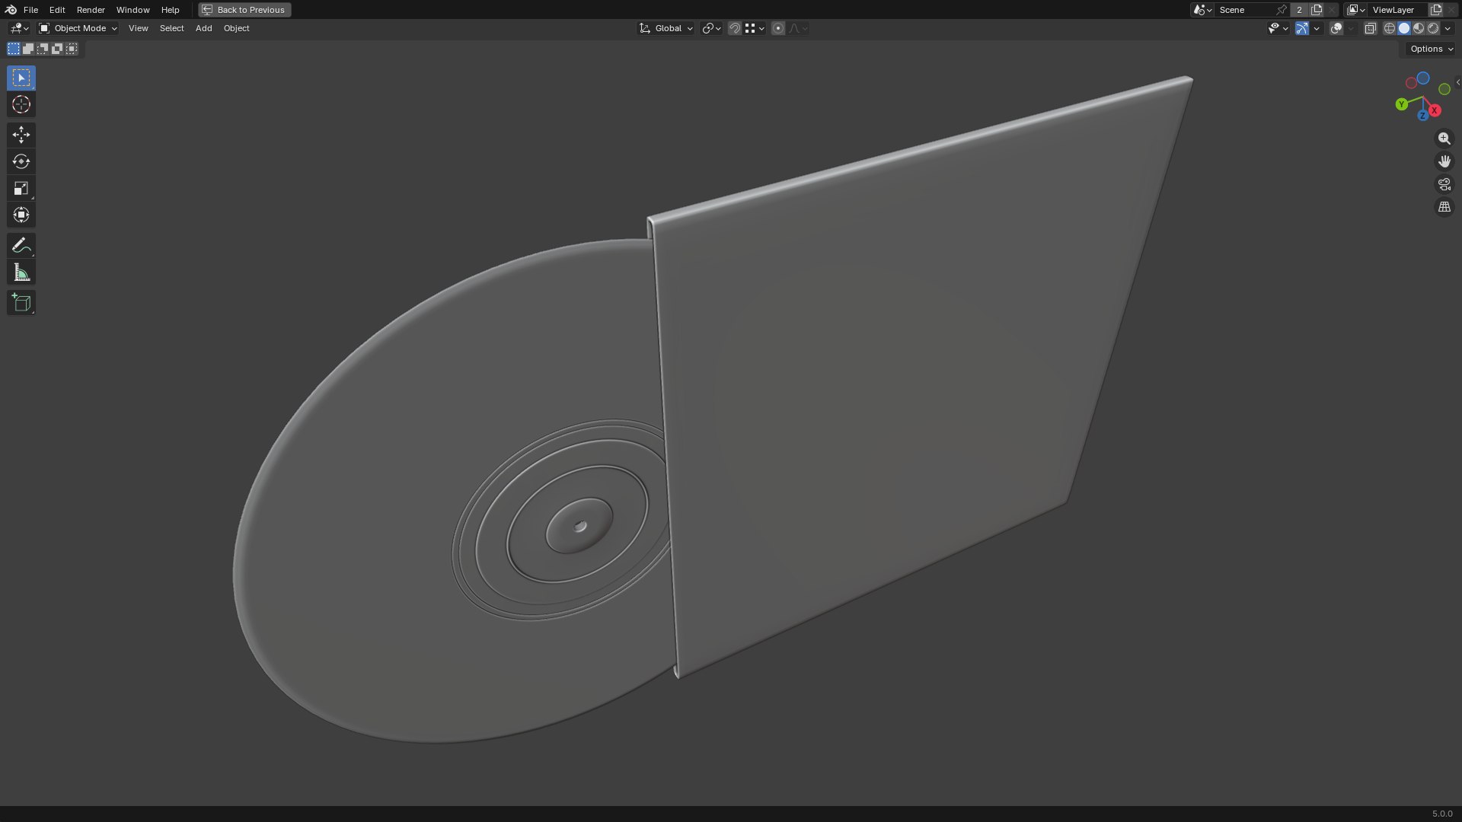1462x822 pixels.
Task: Toggle snapping magnet icon
Action: click(735, 28)
